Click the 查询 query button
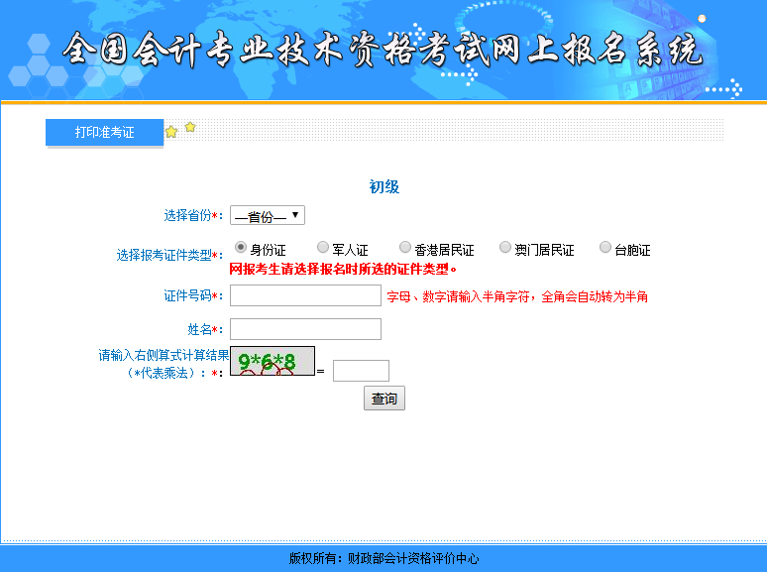This screenshot has height=572, width=767. [x=384, y=399]
